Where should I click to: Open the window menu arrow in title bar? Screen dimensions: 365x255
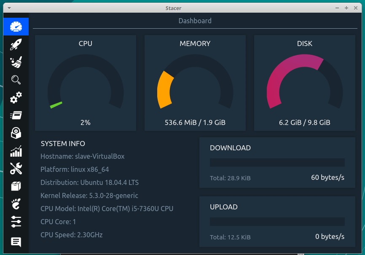pyautogui.click(x=9, y=8)
